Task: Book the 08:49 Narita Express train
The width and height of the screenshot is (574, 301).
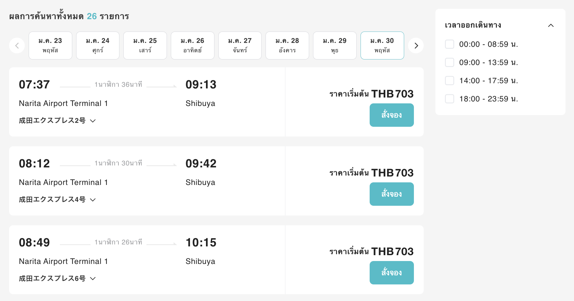Action: click(391, 273)
